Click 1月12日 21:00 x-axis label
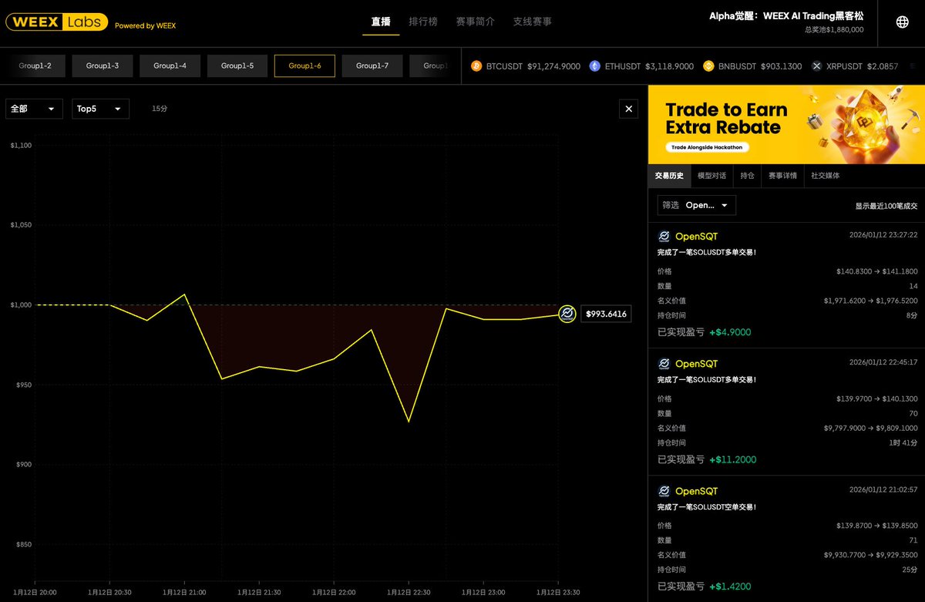The height and width of the screenshot is (602, 925). point(184,593)
